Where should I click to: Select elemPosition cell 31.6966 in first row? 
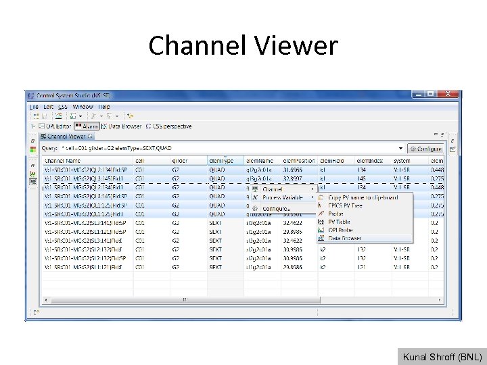click(293, 170)
